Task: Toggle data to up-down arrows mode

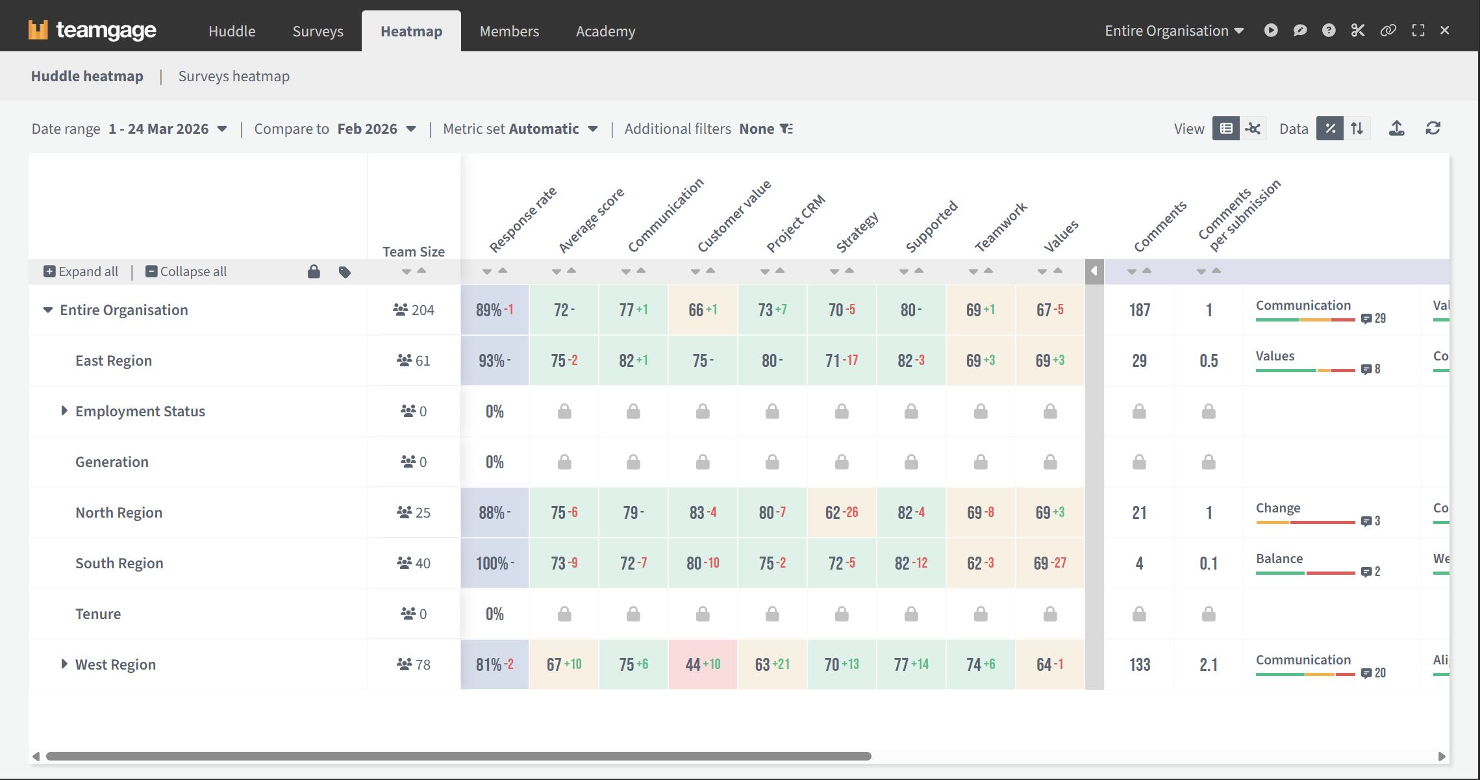Action: click(1357, 129)
